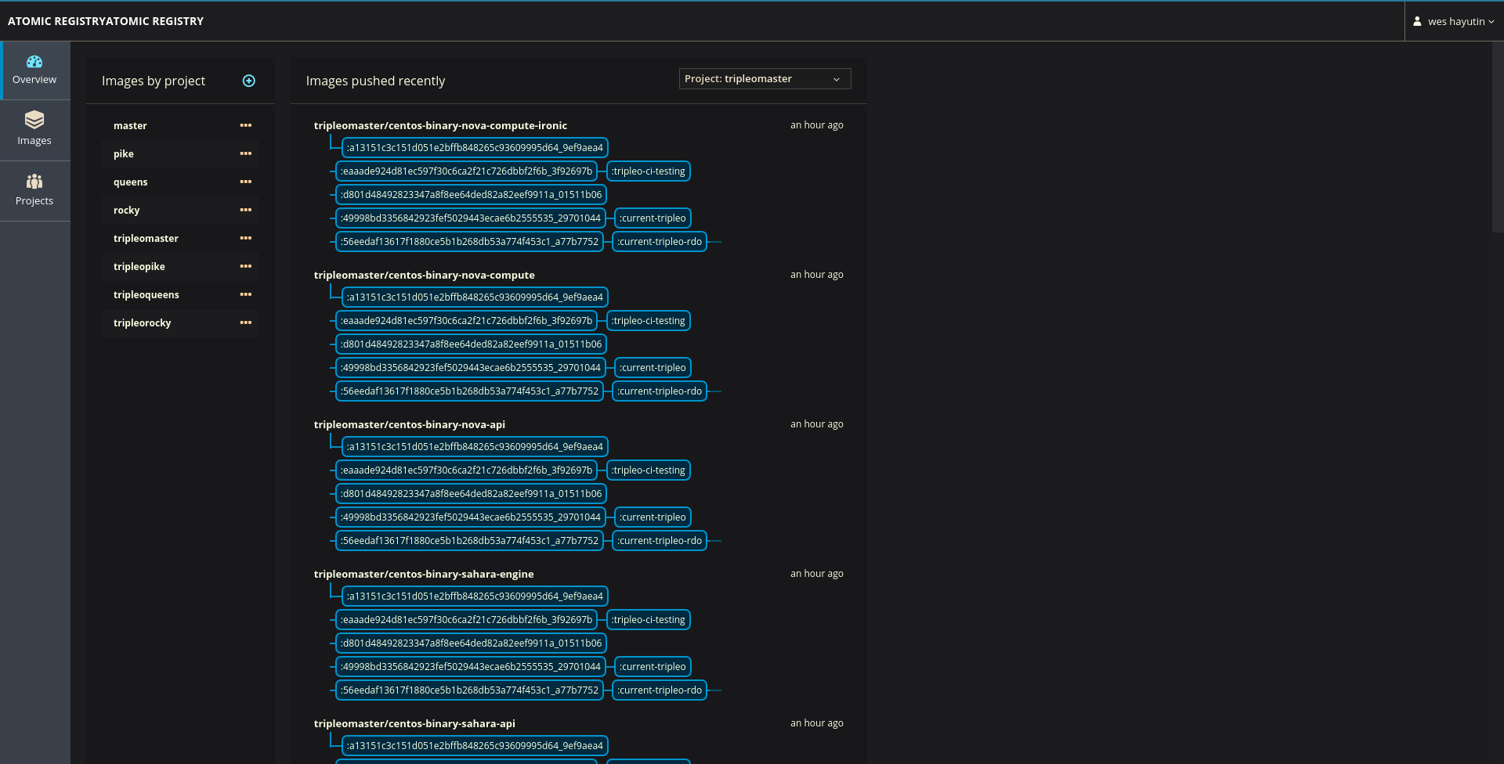Image resolution: width=1504 pixels, height=764 pixels.
Task: Open tripleomaster/centos-binary-nova-compute-ironic image
Action: pyautogui.click(x=440, y=125)
